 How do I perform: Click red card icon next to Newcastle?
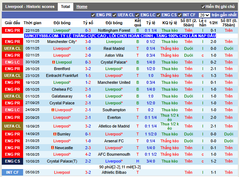(x=52, y=148)
